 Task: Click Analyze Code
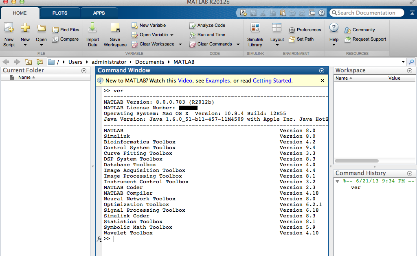(x=207, y=25)
